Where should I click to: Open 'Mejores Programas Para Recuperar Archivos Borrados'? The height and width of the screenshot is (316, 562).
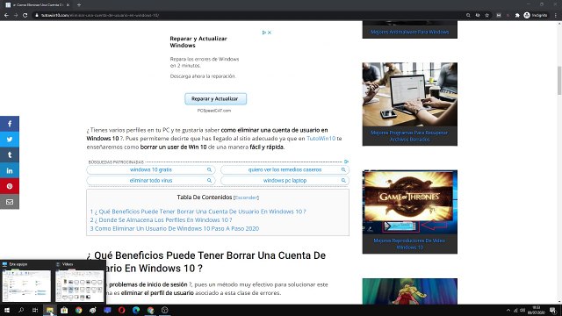point(410,136)
